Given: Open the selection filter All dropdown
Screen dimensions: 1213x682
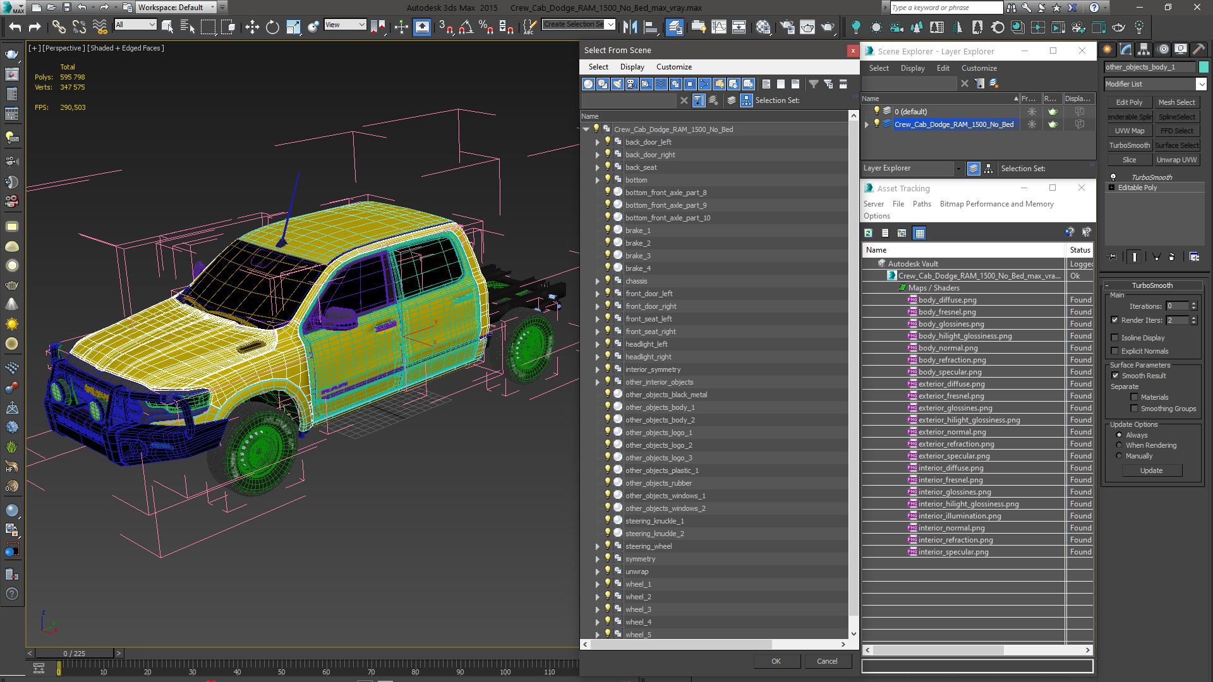Looking at the screenshot, I should coord(135,25).
